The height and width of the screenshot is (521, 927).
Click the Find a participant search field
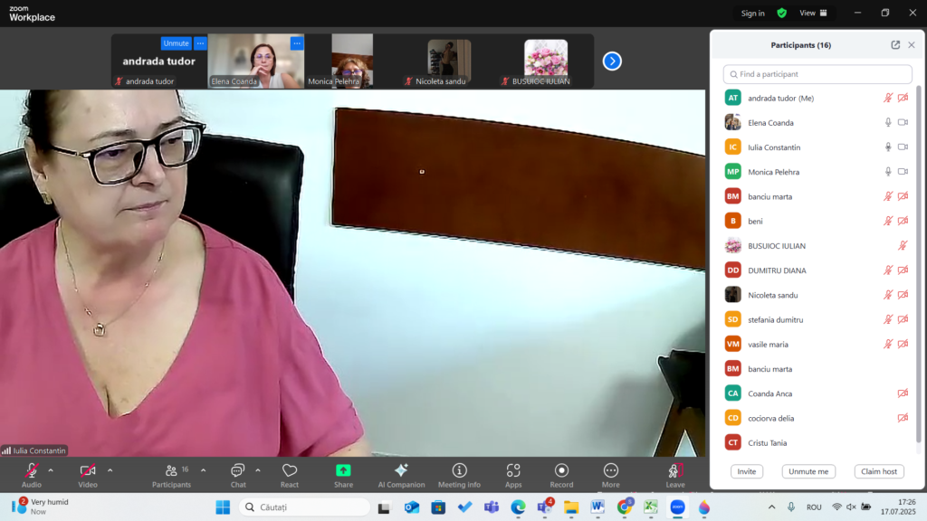(818, 74)
